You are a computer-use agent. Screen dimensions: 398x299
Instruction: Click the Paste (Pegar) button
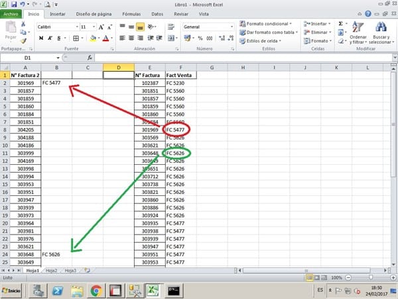tap(11, 31)
